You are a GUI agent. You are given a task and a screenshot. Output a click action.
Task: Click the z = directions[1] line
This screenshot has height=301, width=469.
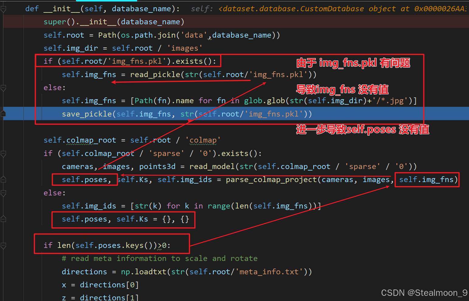point(100,297)
